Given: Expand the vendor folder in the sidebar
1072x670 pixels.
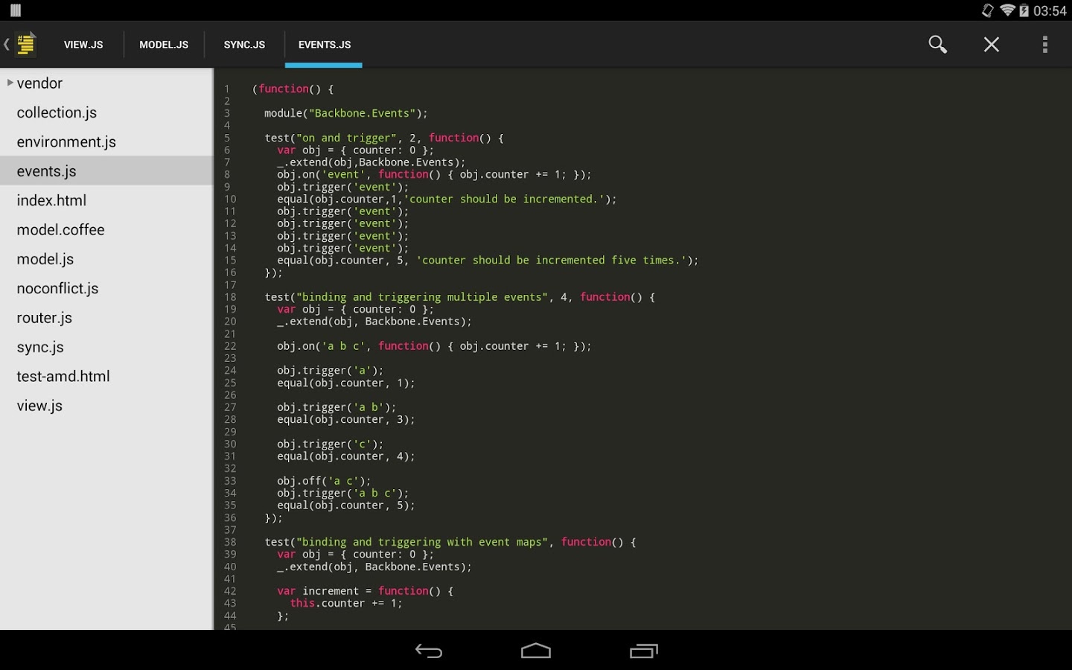Looking at the screenshot, I should [10, 83].
